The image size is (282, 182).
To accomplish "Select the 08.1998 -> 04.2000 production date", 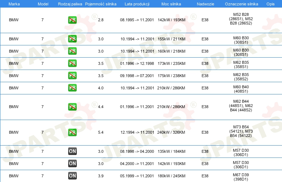I will pyautogui.click(x=137, y=151).
